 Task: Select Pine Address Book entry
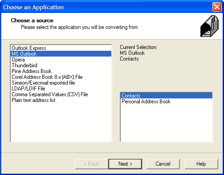(x=61, y=71)
